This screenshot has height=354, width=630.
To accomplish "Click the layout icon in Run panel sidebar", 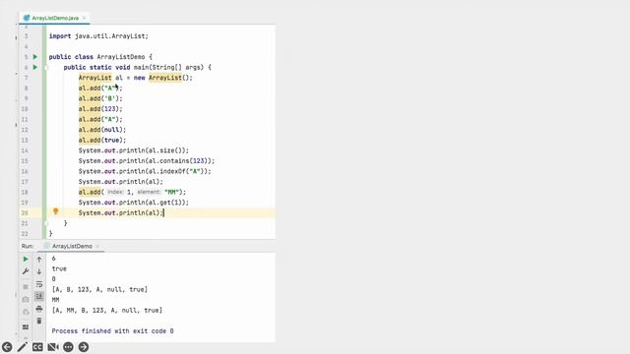I will pos(26,327).
